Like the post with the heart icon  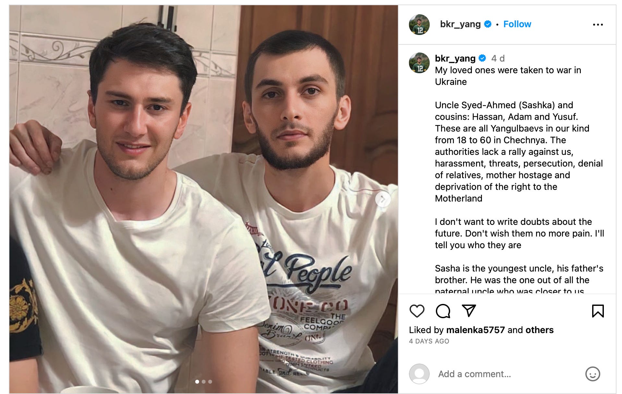[x=417, y=311]
